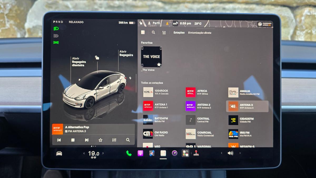Toggle the green fog lights icon
316x178 pixels.
pos(56,42)
